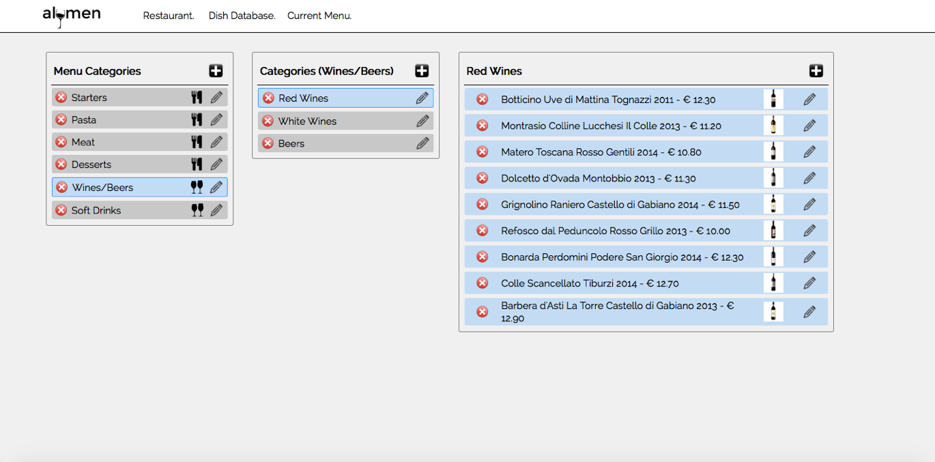Delete Botticino Uve di Mattina wine
This screenshot has height=462, width=935.
tap(482, 100)
